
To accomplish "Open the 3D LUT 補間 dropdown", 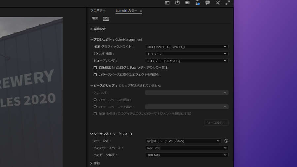I will click(x=187, y=54).
